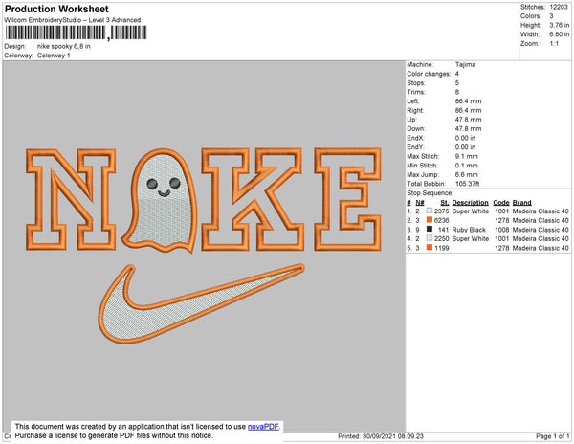Open the novaPDF link
This screenshot has width=574, height=444.
(263, 427)
